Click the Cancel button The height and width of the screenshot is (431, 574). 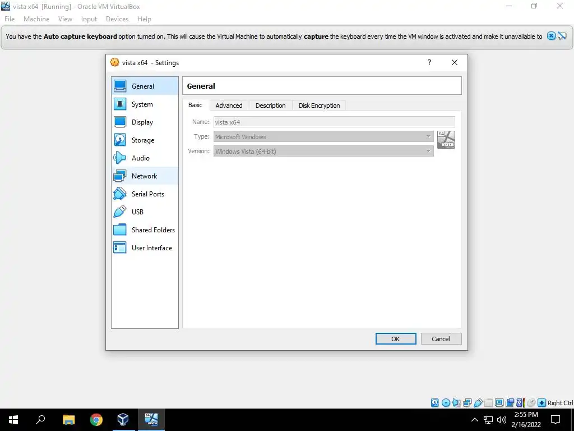coord(441,338)
